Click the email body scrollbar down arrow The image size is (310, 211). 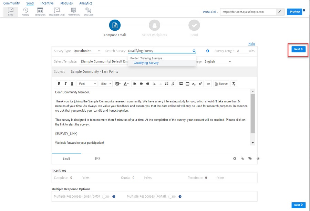pos(252,143)
